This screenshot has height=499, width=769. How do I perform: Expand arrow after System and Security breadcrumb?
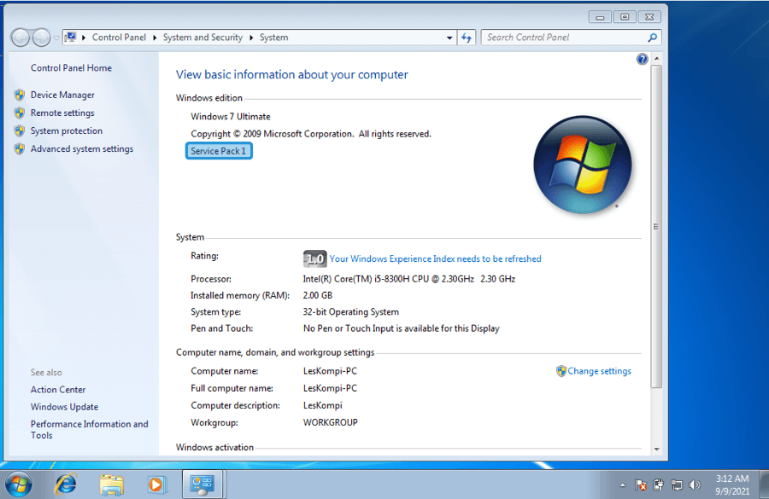pyautogui.click(x=251, y=38)
